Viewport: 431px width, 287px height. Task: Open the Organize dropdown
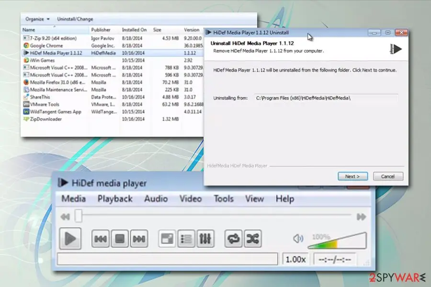(x=37, y=19)
